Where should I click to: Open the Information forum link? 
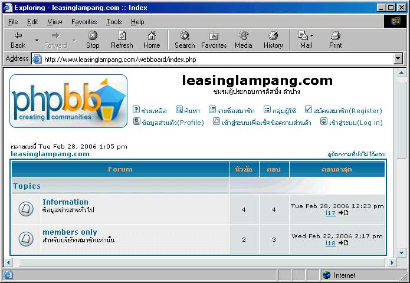pyautogui.click(x=65, y=202)
